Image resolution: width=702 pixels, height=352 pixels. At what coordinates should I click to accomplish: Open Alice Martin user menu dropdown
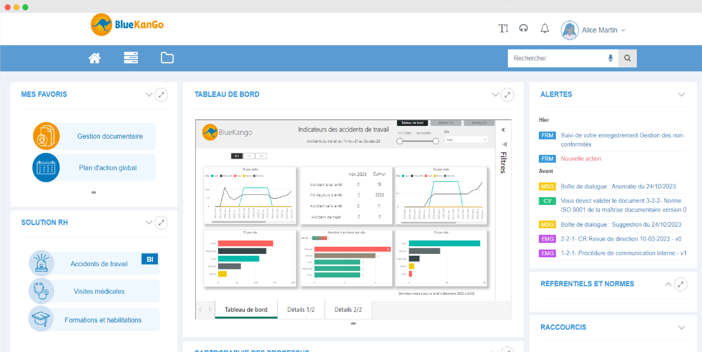pyautogui.click(x=623, y=31)
